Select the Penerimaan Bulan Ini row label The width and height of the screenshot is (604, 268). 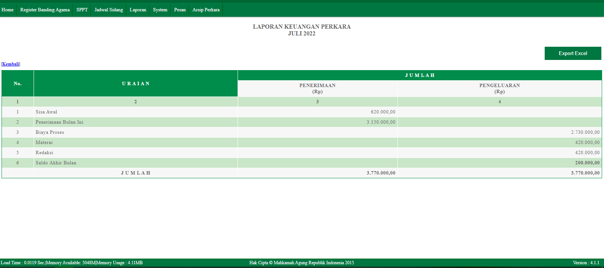tap(59, 122)
